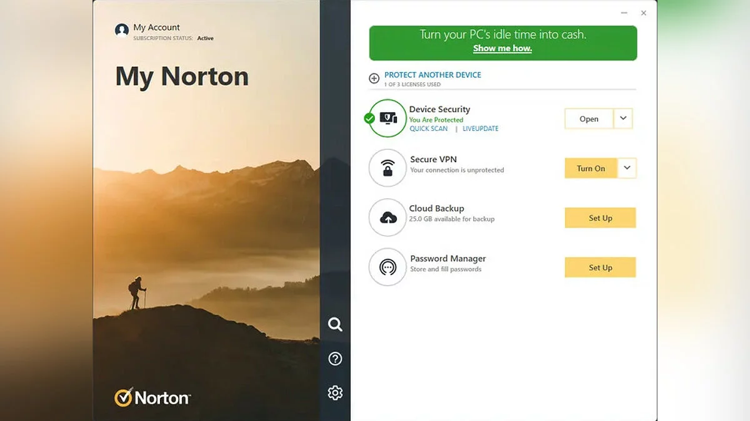750x421 pixels.
Task: Expand the dropdown arrow next to Open
Action: point(623,119)
